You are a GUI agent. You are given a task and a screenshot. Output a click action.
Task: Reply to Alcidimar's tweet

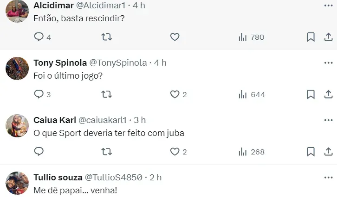pyautogui.click(x=39, y=37)
